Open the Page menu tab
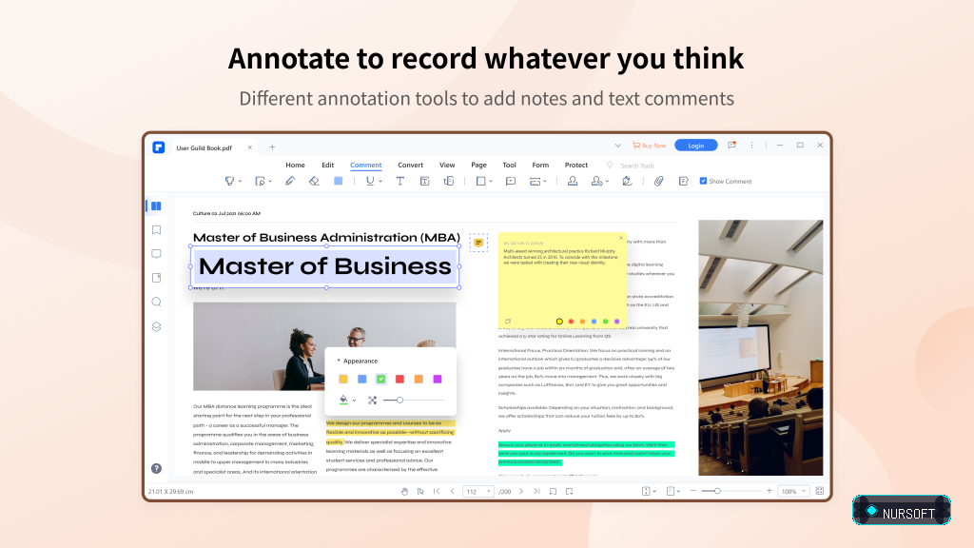This screenshot has width=974, height=548. point(479,165)
